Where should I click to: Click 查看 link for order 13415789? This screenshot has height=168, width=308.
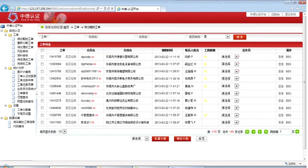click(281, 57)
